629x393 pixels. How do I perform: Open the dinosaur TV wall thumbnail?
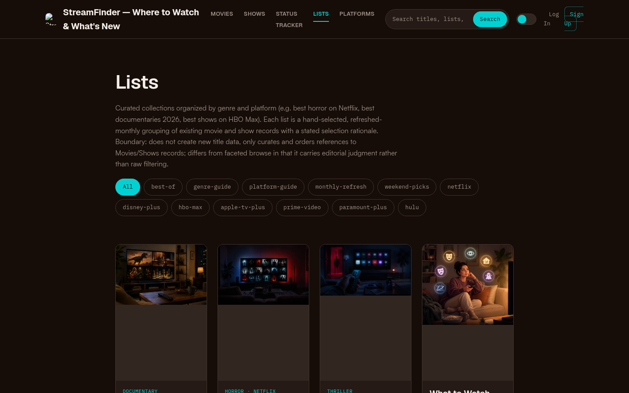coord(161,275)
